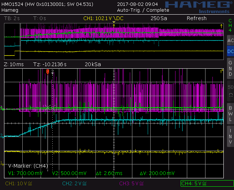Select highlighted CH4: 5 V channel label
This screenshot has height=190, width=234.
(207, 183)
